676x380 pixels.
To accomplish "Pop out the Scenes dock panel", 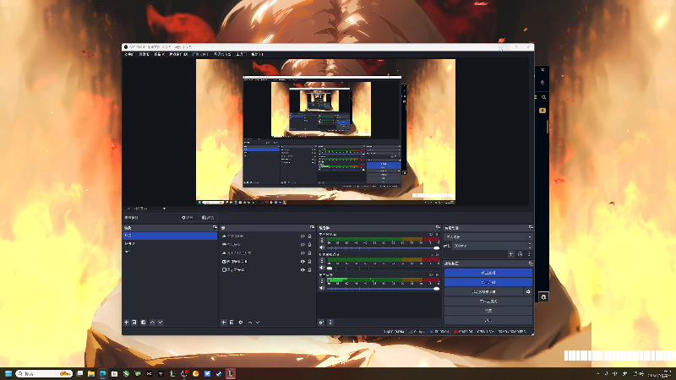I will pos(215,227).
